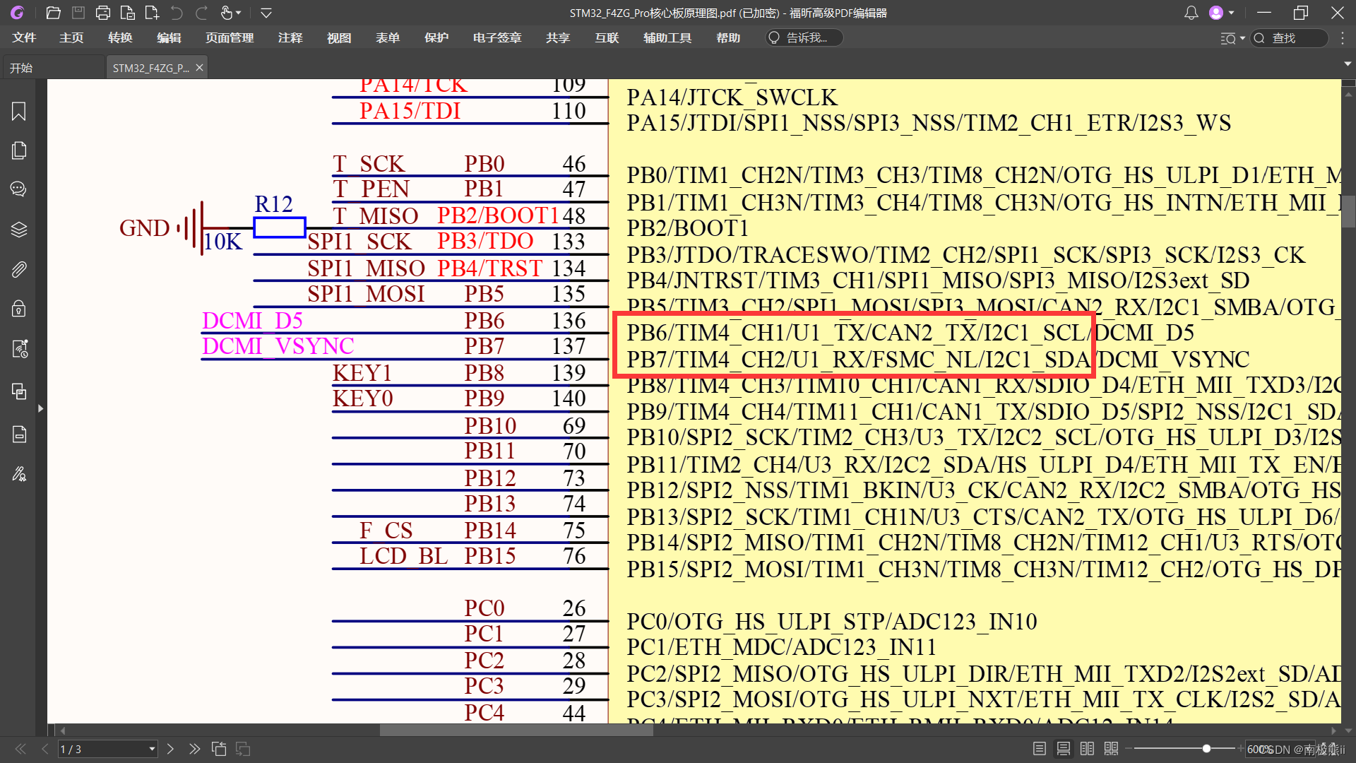Viewport: 1356px width, 763px height.
Task: Click the Undo icon
Action: [x=176, y=12]
